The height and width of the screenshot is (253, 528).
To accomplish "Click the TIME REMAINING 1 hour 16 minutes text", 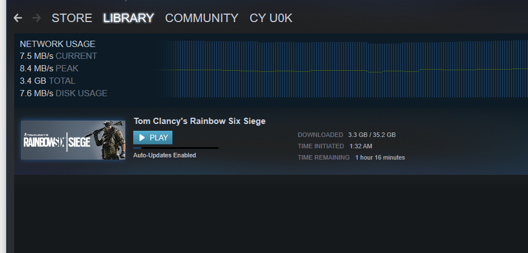I will [351, 157].
